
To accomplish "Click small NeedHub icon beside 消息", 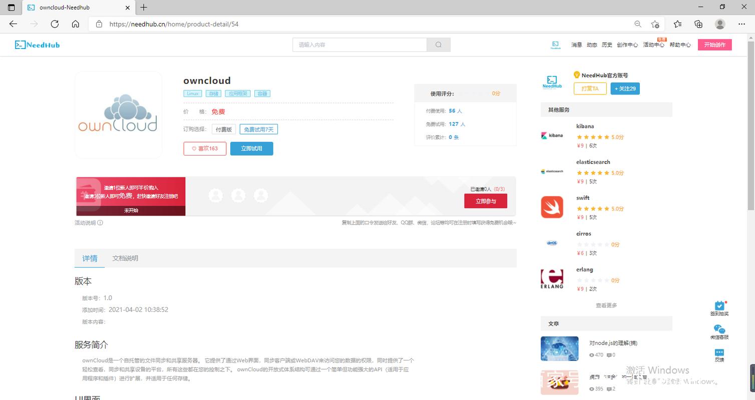I will point(555,44).
